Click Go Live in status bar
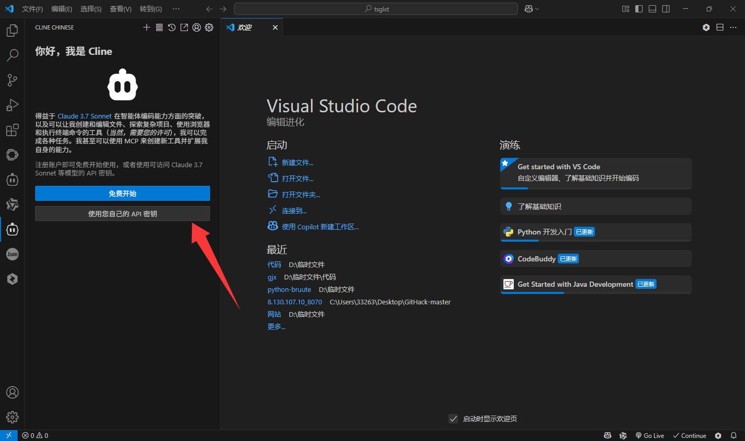745x441 pixels. tap(650, 435)
